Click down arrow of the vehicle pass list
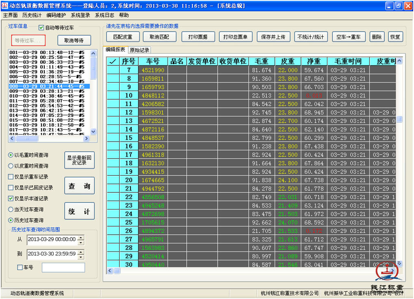 click(x=93, y=131)
